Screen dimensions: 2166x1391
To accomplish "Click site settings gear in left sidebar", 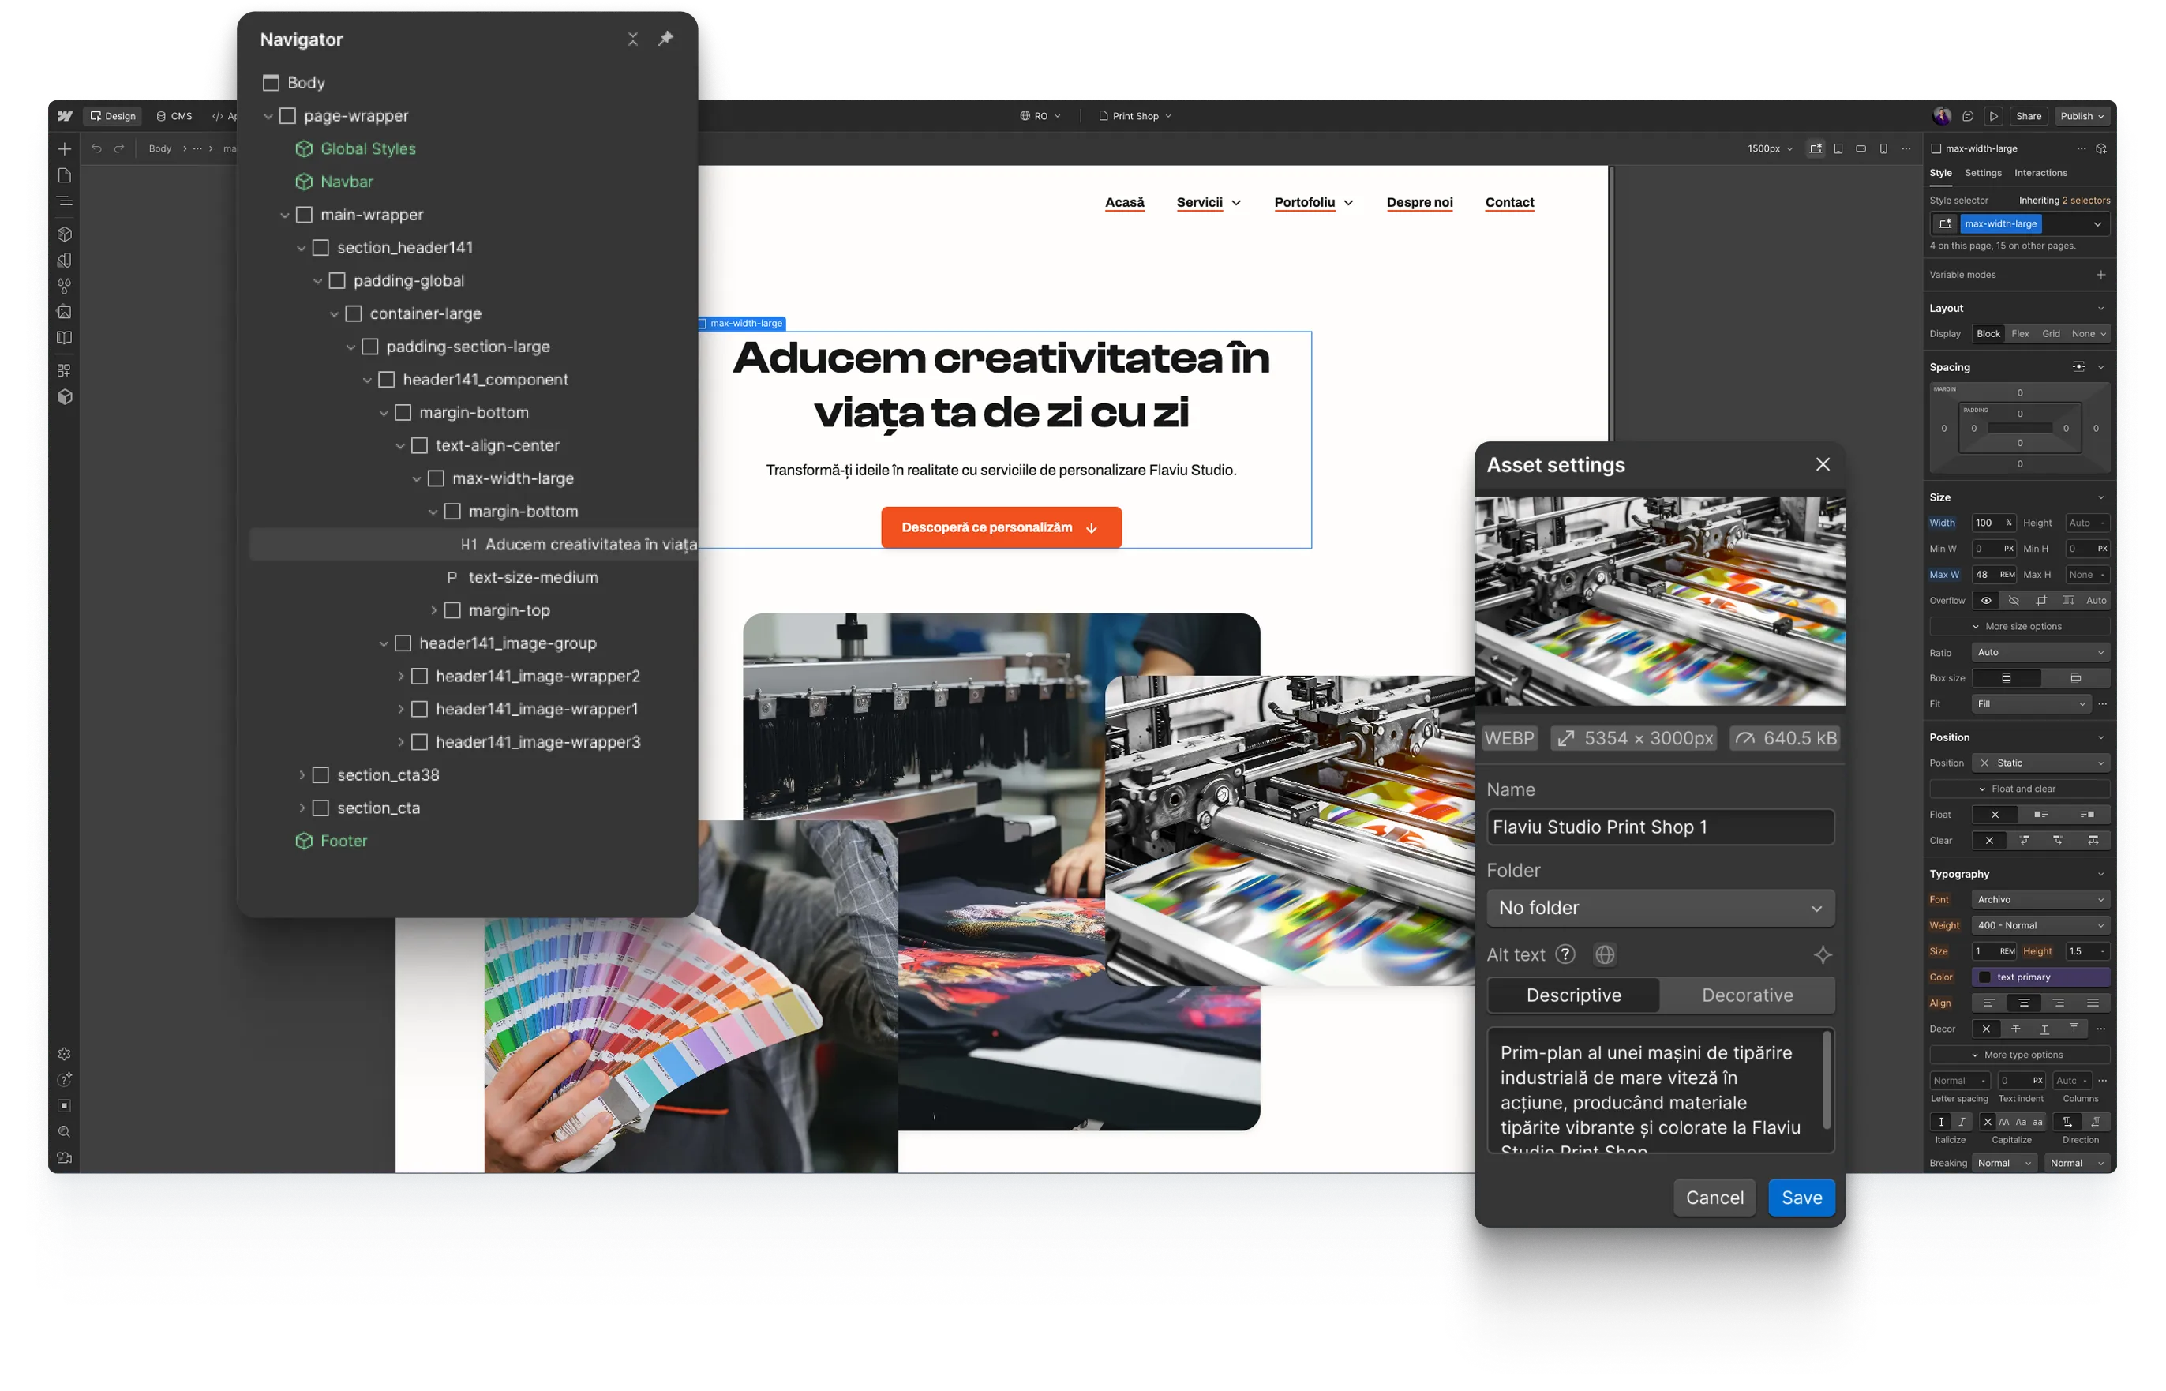I will pyautogui.click(x=64, y=1054).
